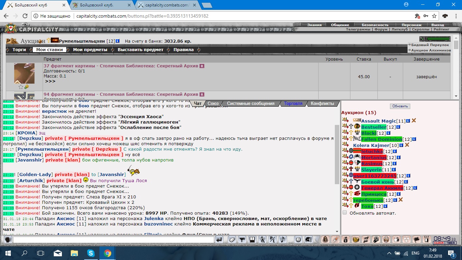Screen dimensions: 462x260
Task: Open the smiley emoticon picker
Action: point(298,240)
